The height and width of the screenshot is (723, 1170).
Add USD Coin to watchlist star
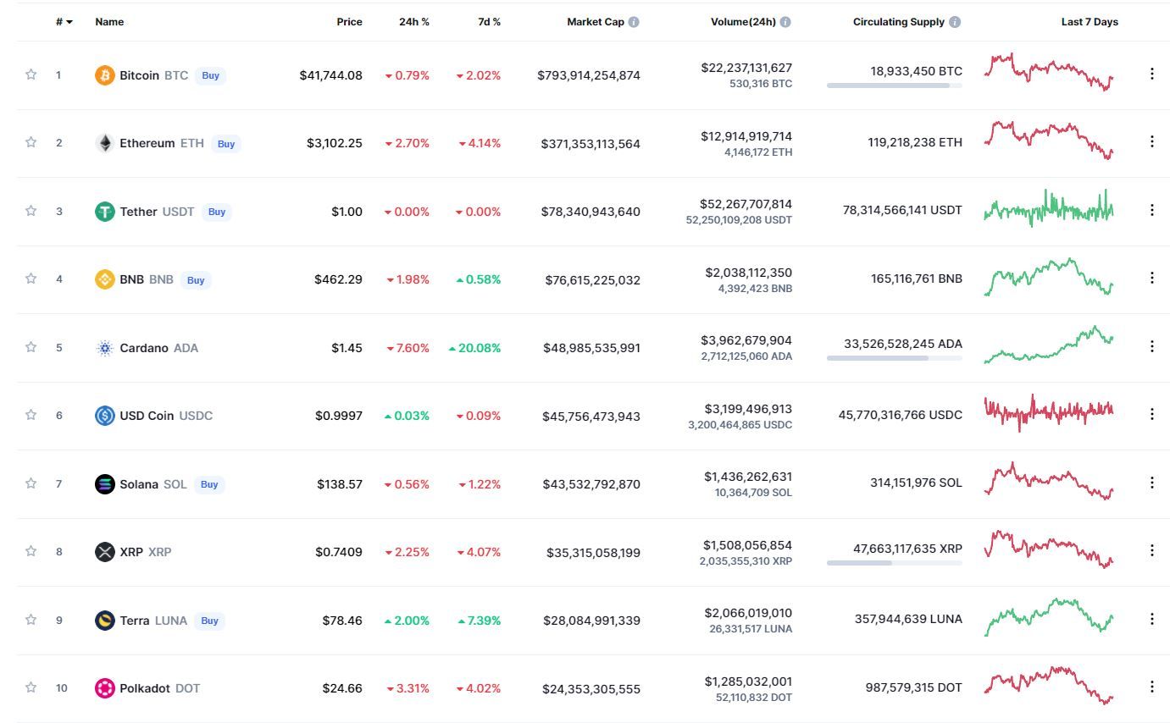click(x=31, y=415)
